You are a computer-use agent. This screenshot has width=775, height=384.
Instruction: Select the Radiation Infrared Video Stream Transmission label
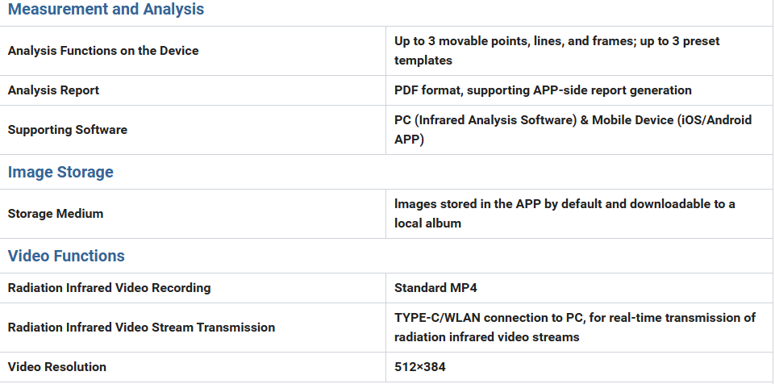click(x=141, y=328)
